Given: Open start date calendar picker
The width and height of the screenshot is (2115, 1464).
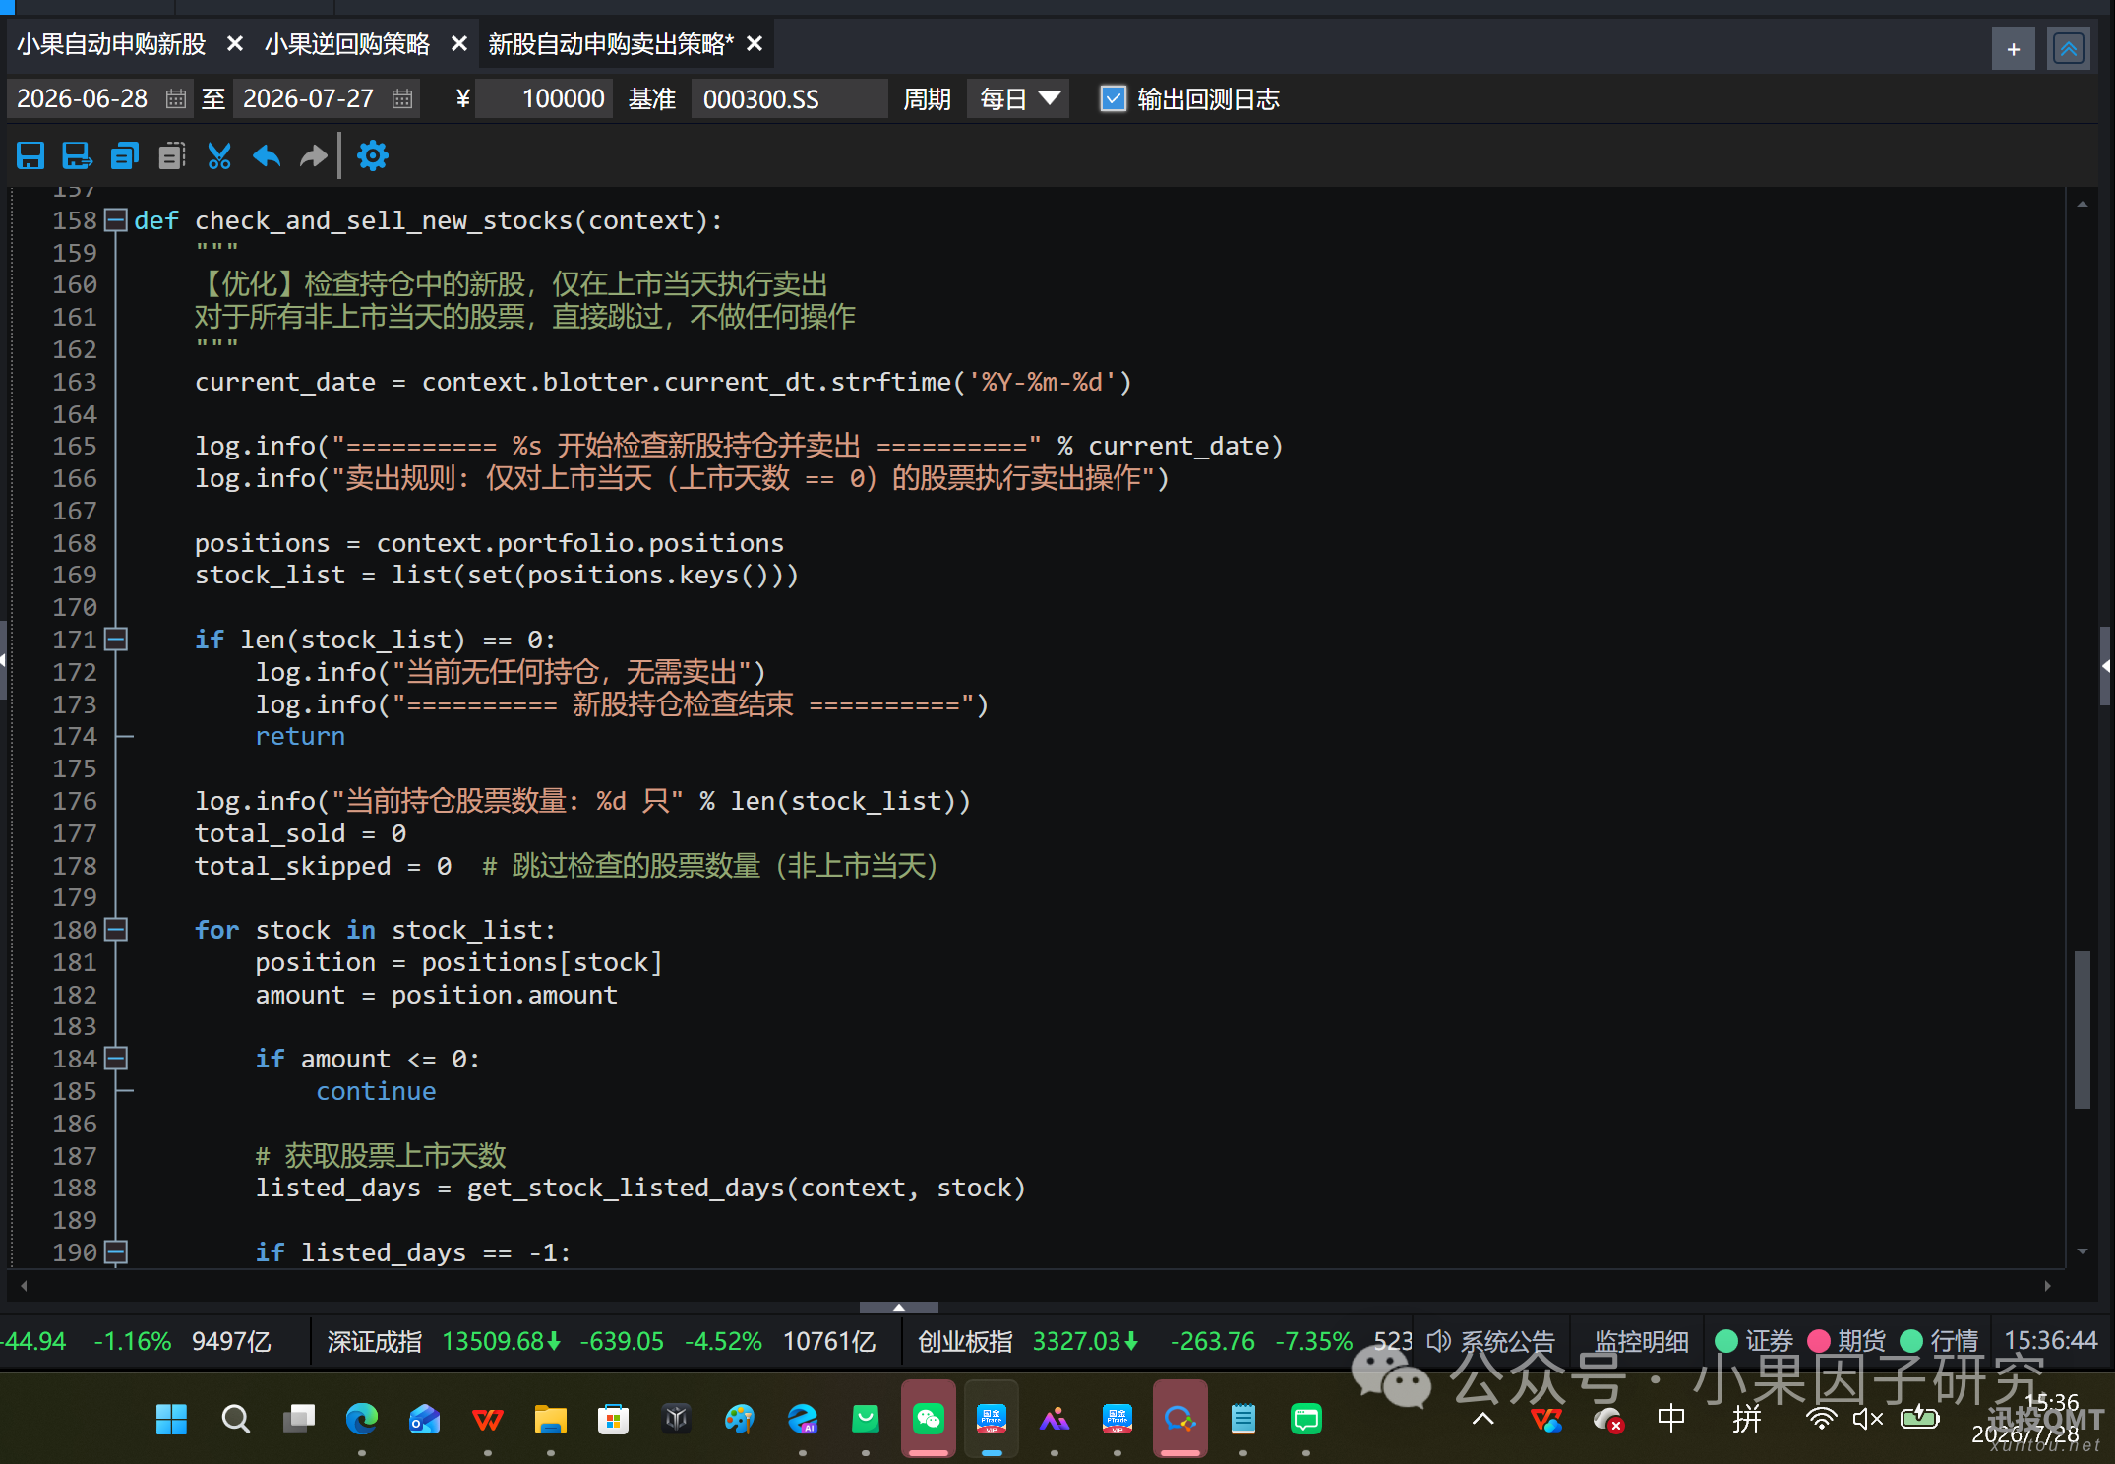Looking at the screenshot, I should pyautogui.click(x=176, y=98).
